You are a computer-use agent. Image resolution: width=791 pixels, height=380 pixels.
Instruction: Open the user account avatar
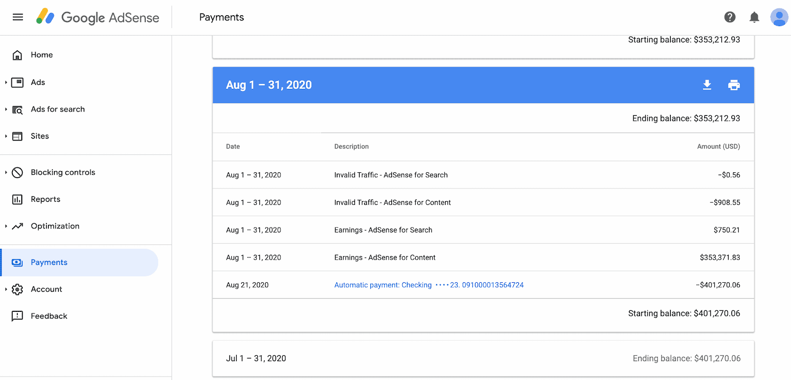pos(779,17)
